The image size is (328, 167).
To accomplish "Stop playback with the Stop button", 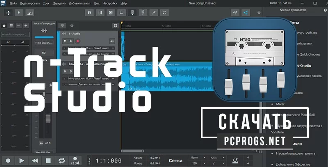I will pyautogui.click(x=48, y=161).
